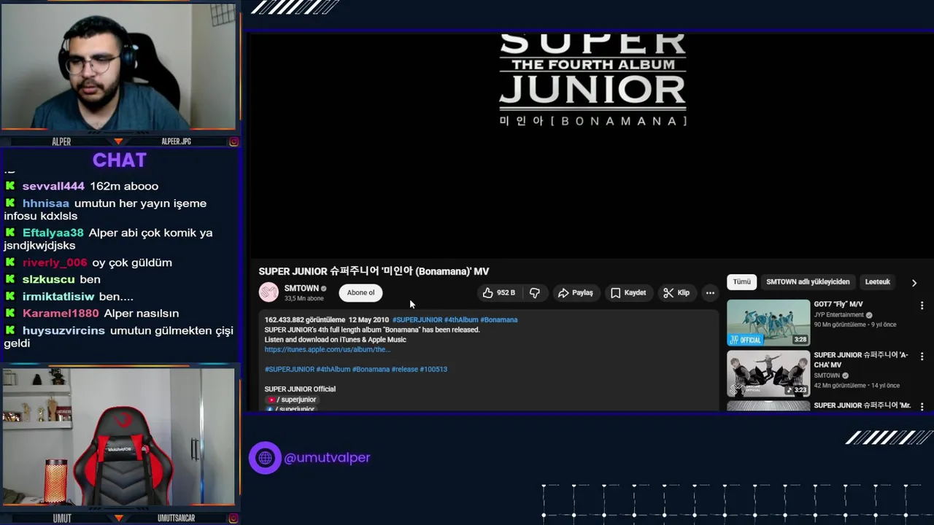Image resolution: width=934 pixels, height=525 pixels.
Task: Click the Klip scissors button
Action: pyautogui.click(x=676, y=292)
